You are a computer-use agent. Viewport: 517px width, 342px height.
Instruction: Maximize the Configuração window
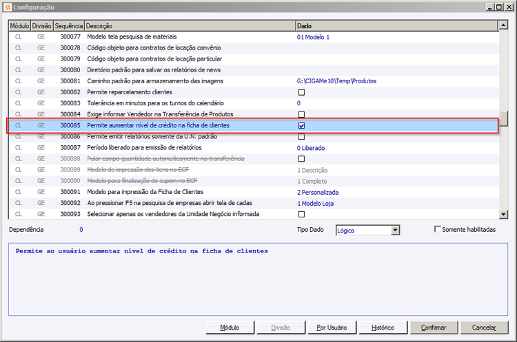500,7
